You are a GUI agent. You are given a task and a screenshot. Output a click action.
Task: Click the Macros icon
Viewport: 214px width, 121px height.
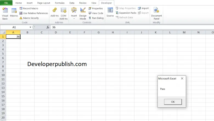[x=14, y=13]
